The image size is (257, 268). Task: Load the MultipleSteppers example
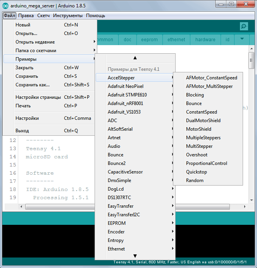coord(208,138)
